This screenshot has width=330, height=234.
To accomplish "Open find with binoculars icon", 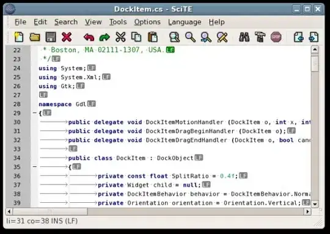I will pyautogui.click(x=244, y=37).
